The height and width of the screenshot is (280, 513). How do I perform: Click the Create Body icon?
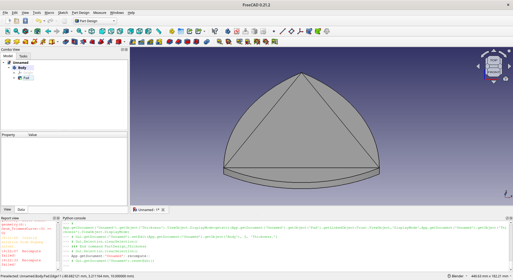pos(228,31)
